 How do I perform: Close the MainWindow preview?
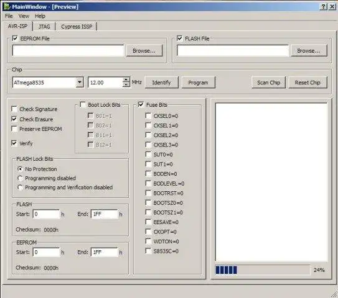(x=332, y=6)
